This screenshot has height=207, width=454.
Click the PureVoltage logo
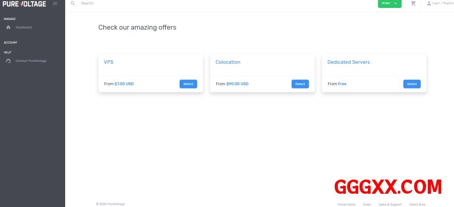tap(24, 4)
